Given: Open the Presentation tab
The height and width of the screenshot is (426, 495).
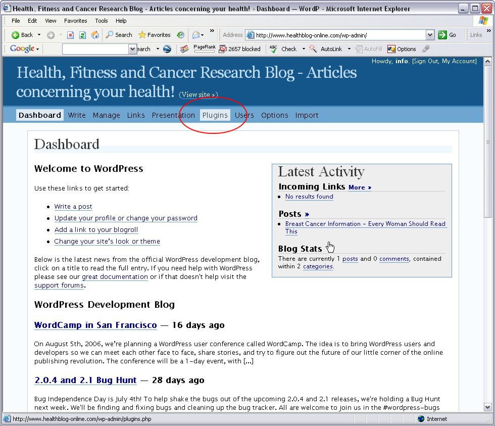Looking at the screenshot, I should (x=173, y=115).
